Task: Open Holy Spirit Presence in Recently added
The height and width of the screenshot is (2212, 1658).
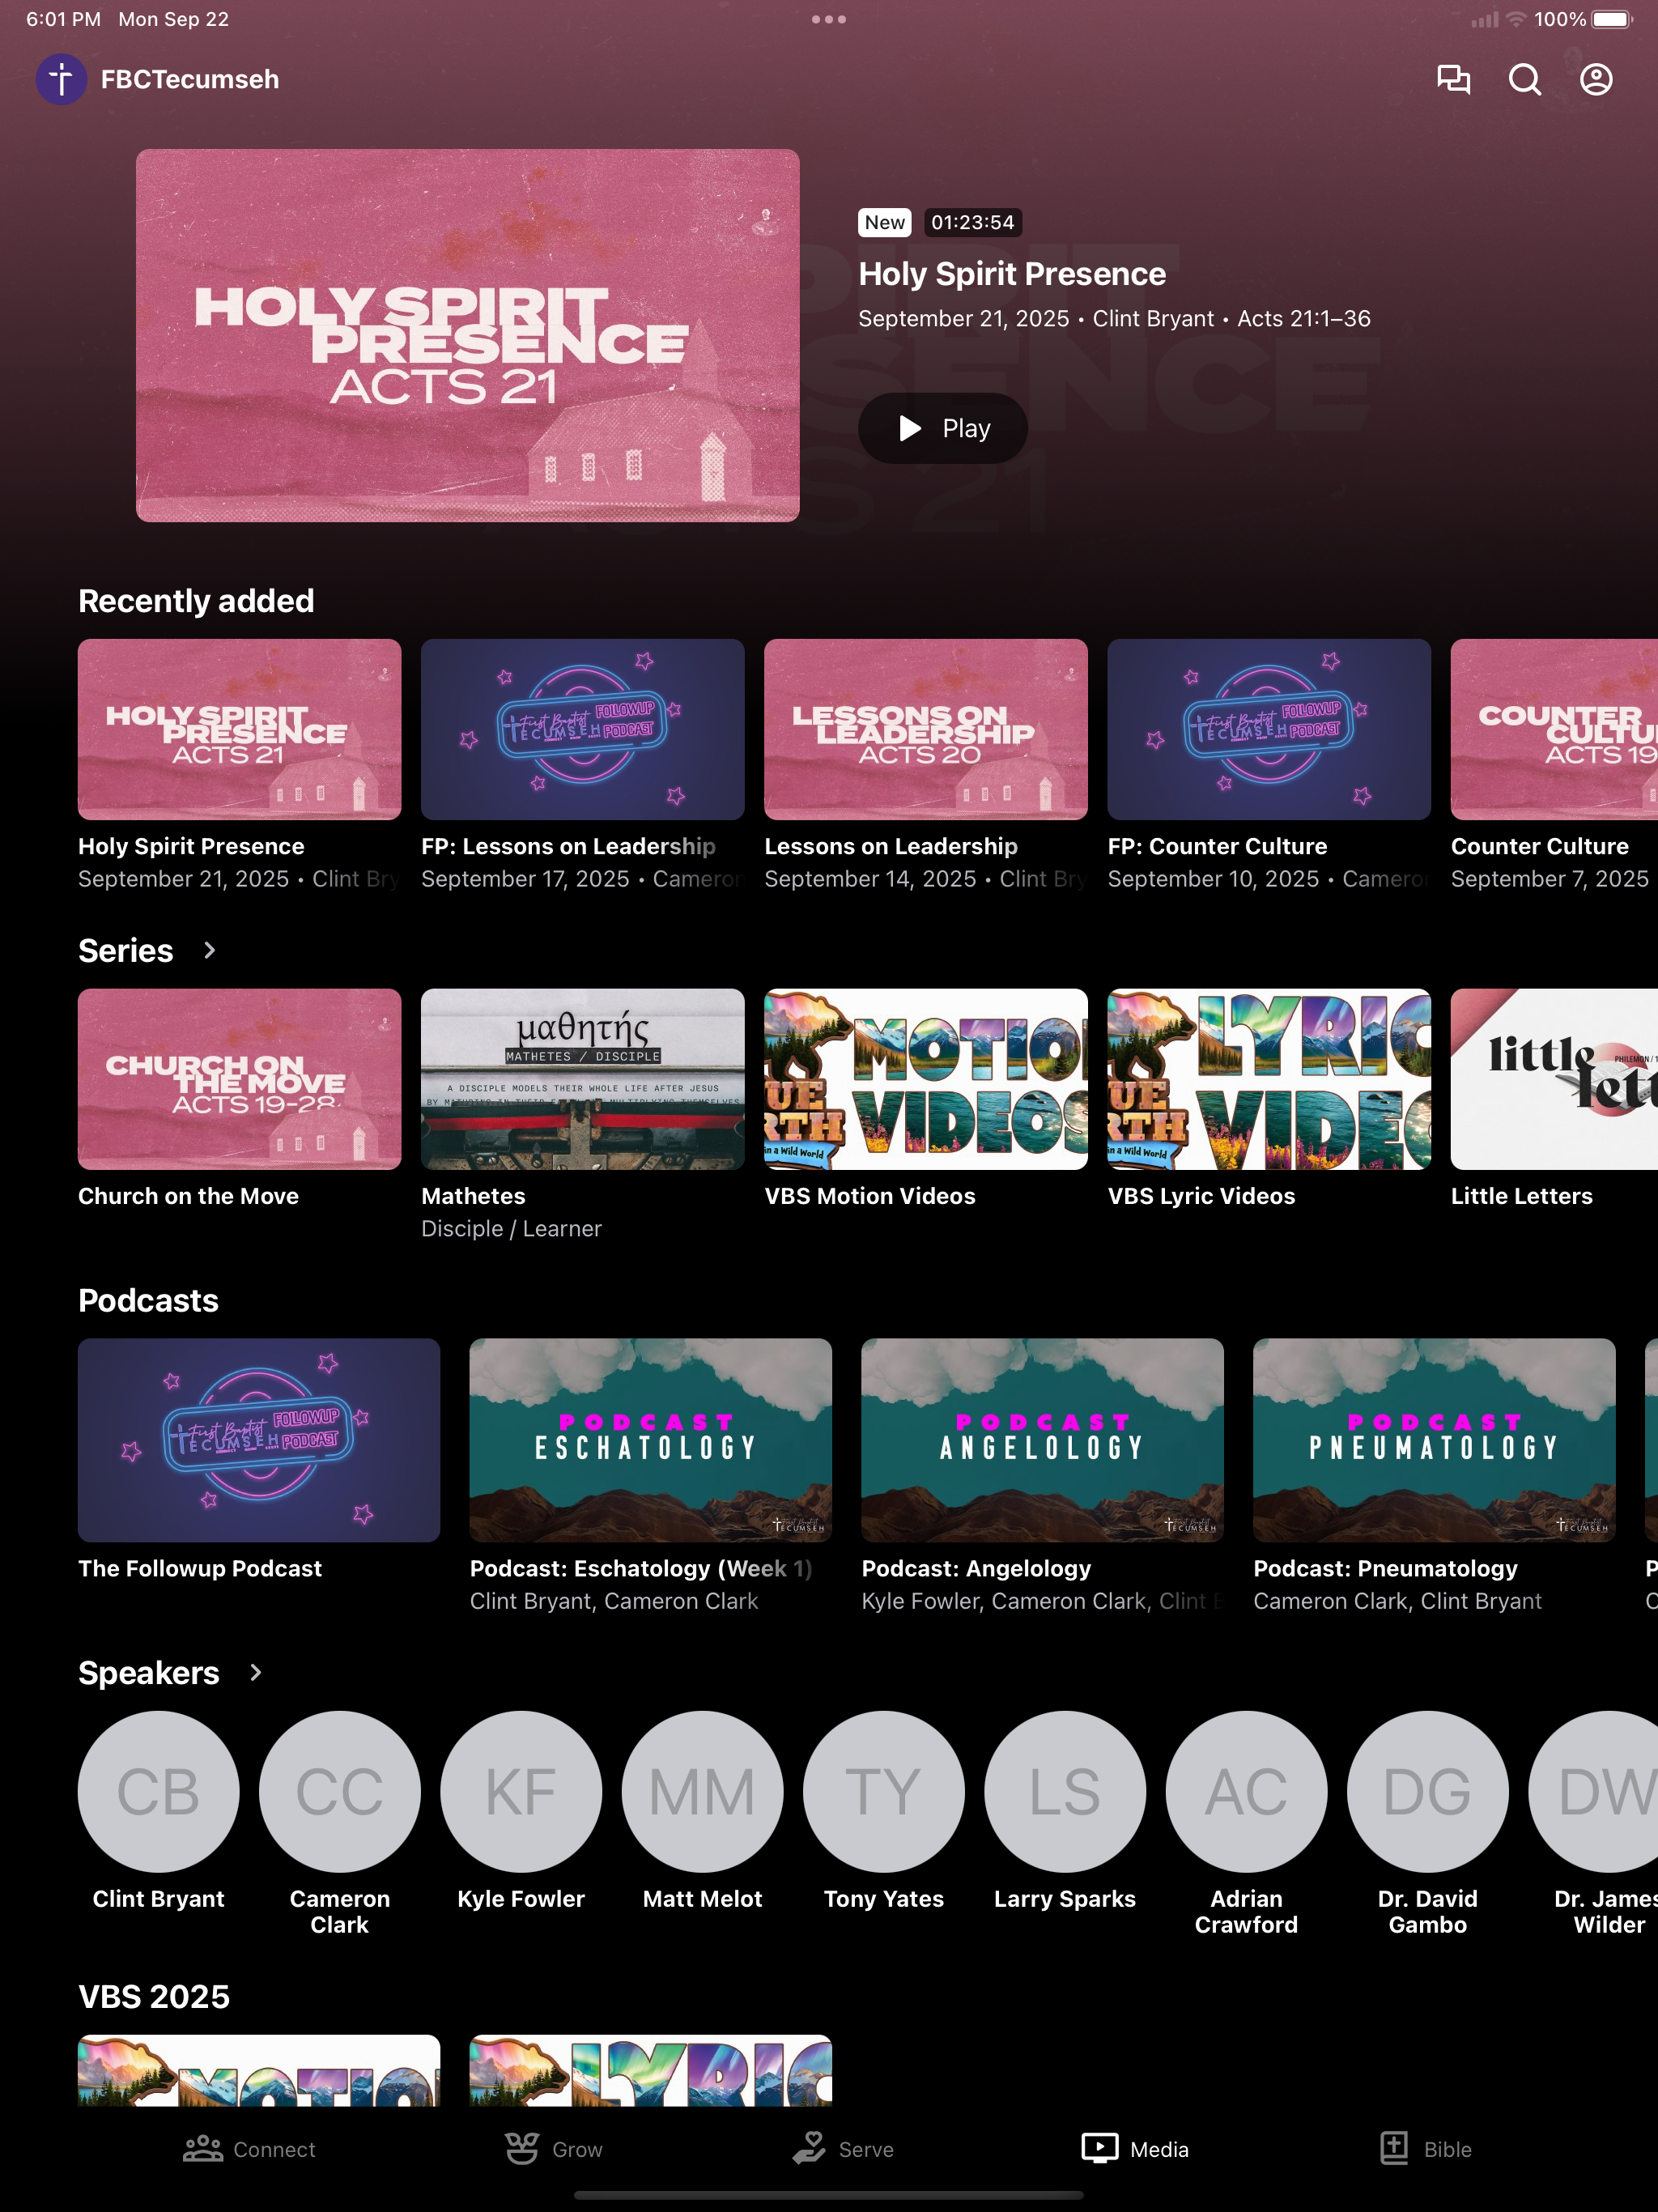Action: 240,729
